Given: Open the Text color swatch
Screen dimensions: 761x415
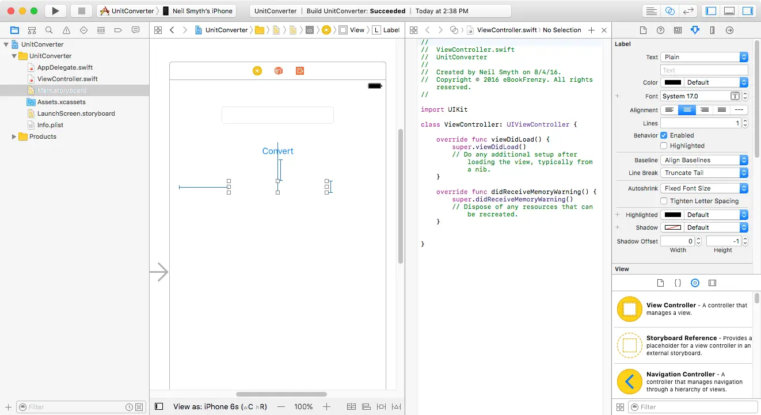Looking at the screenshot, I should [x=672, y=82].
